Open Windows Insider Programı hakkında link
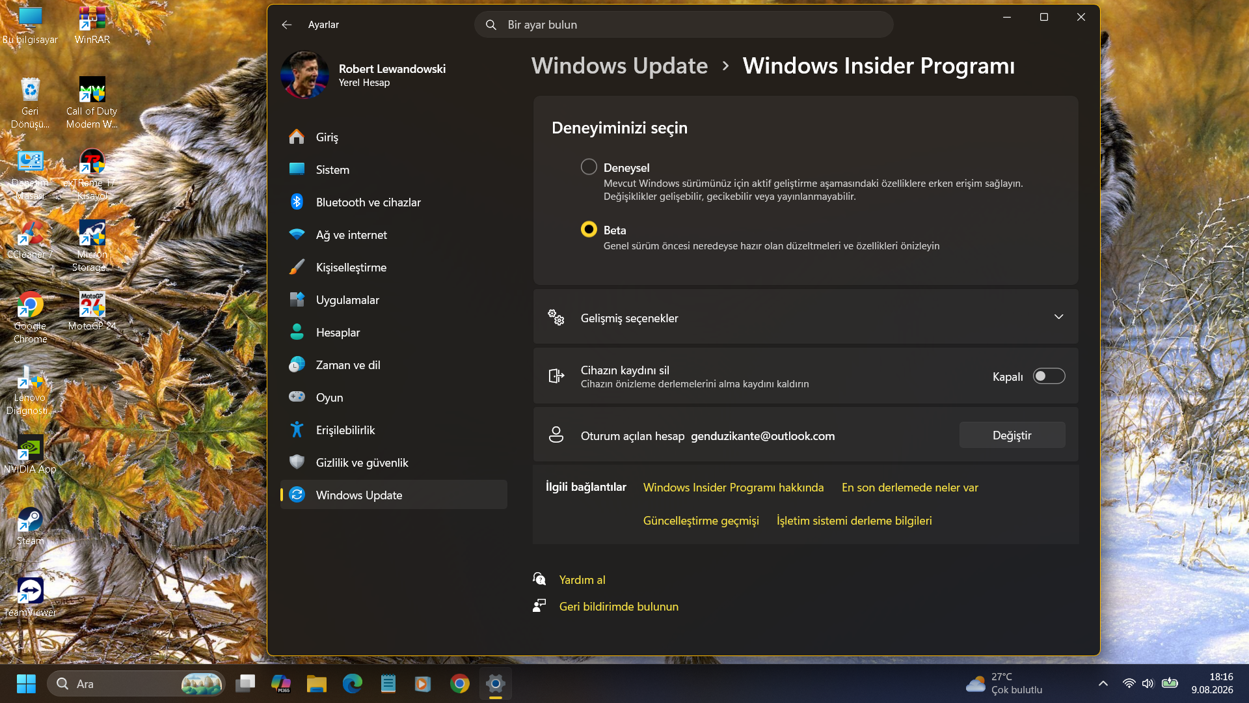The image size is (1249, 703). click(x=733, y=488)
